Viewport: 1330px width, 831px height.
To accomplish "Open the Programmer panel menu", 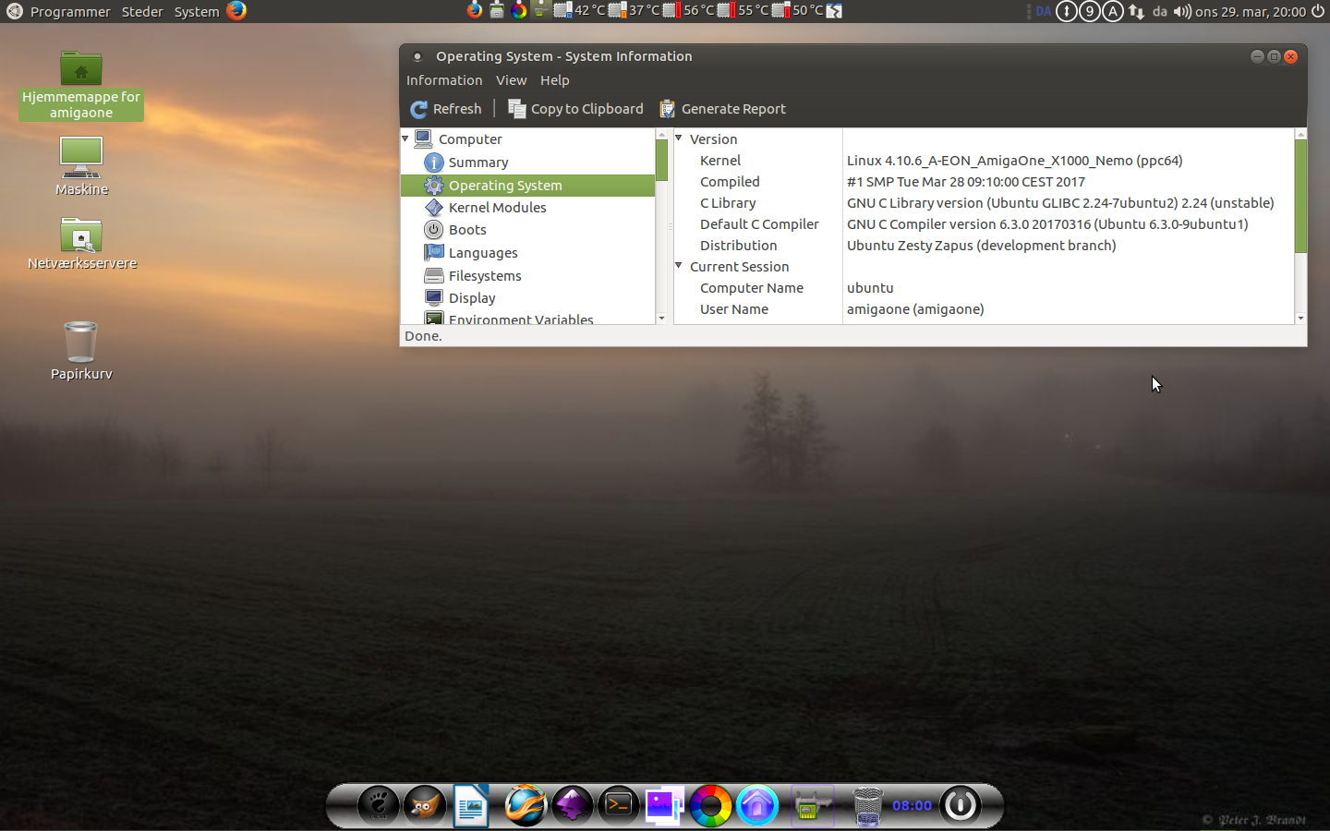I will (69, 11).
